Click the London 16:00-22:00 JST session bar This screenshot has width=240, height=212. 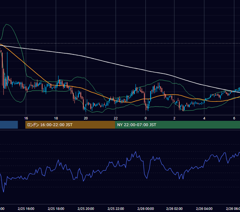pos(70,125)
